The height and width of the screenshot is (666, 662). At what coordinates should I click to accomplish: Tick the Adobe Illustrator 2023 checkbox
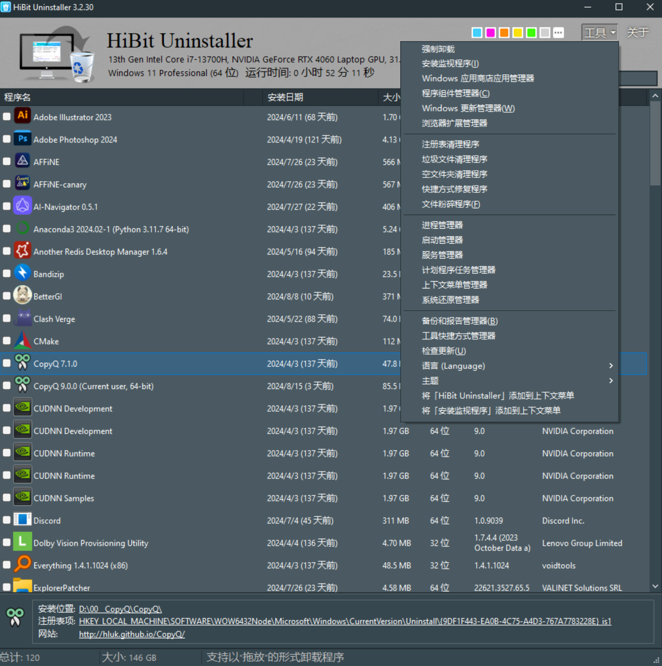tap(7, 117)
